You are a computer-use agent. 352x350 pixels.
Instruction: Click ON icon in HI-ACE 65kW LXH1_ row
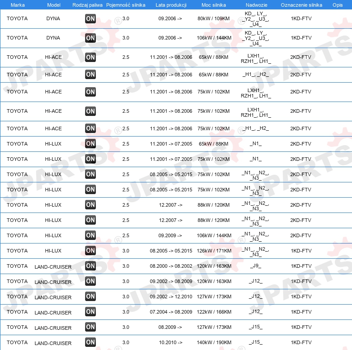point(90,57)
